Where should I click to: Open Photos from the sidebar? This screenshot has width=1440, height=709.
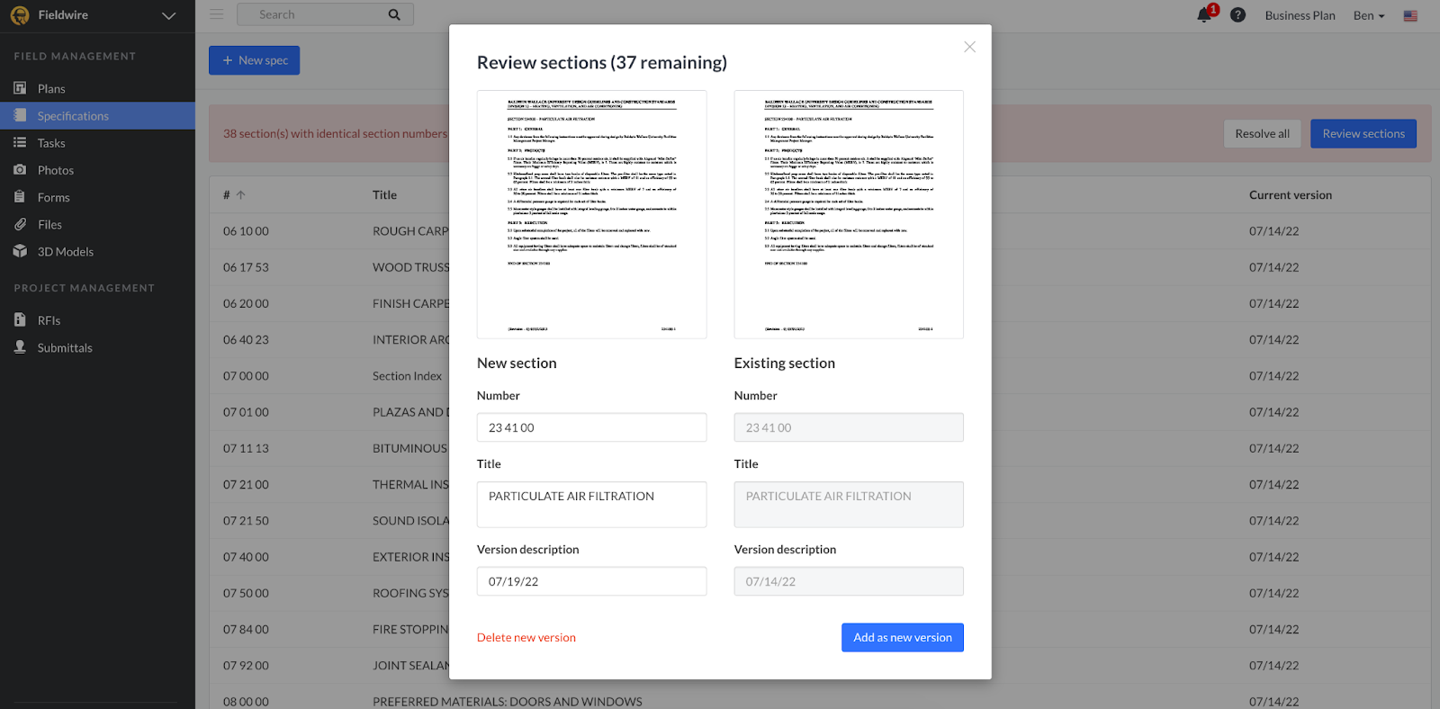click(55, 170)
